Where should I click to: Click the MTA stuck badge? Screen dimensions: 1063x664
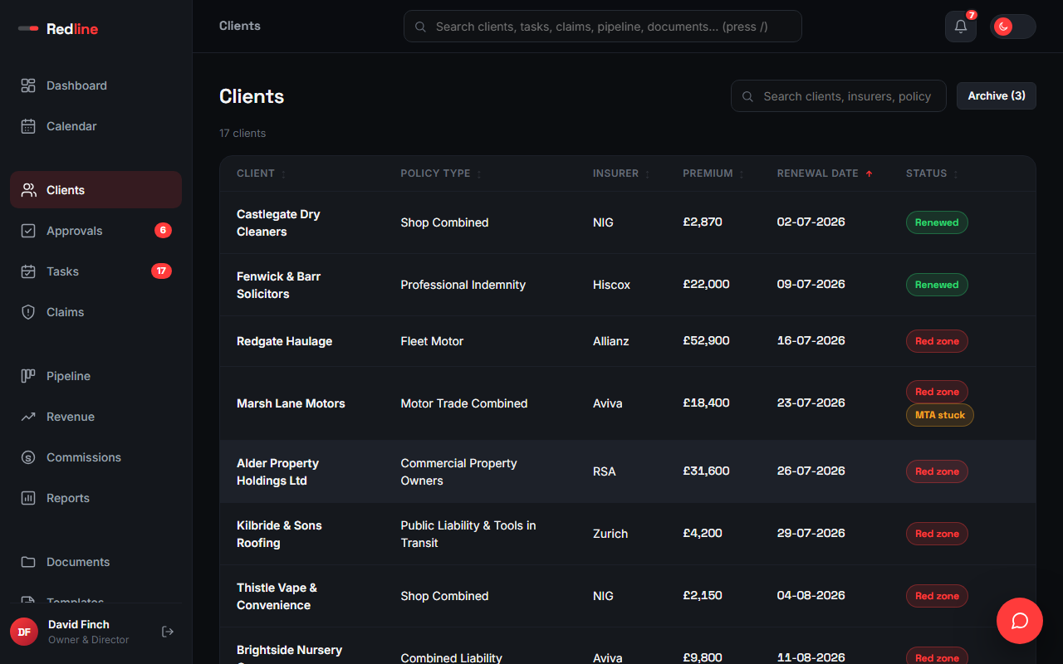[940, 415]
